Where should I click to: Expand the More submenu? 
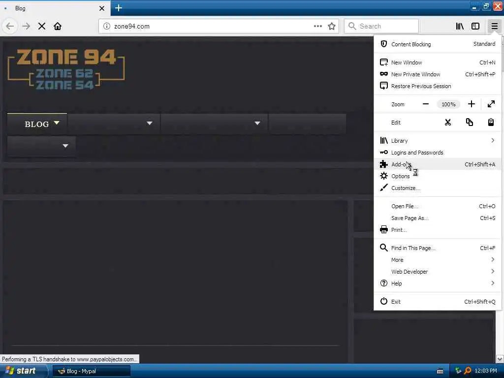pos(438,260)
